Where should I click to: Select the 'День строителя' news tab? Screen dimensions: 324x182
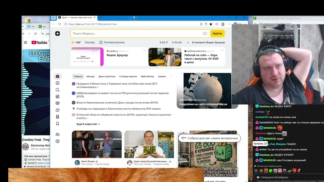coord(107,76)
